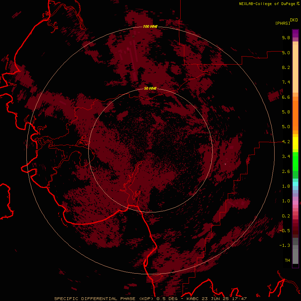This screenshot has height=301, width=301.
Task: Click the yellow segment of color bar
Action: [x=295, y=143]
